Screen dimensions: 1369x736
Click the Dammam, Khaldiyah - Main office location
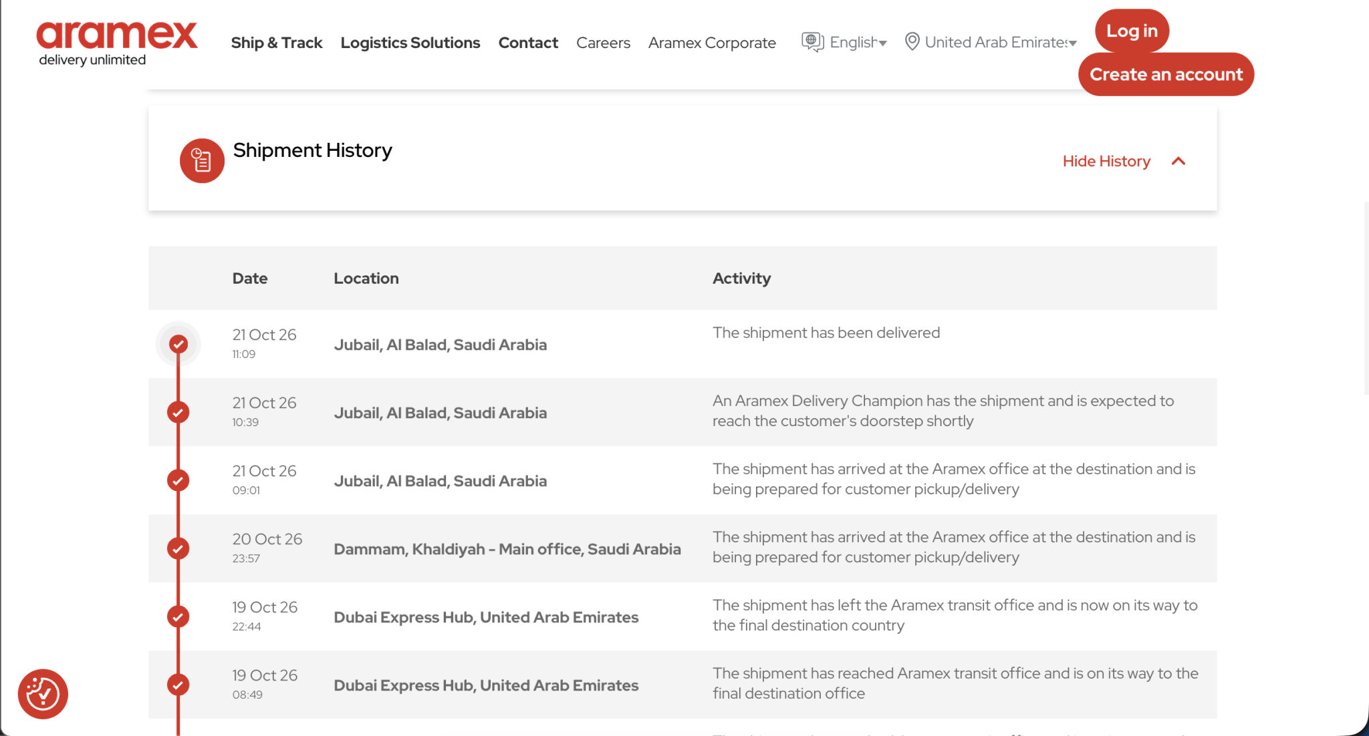(x=507, y=549)
